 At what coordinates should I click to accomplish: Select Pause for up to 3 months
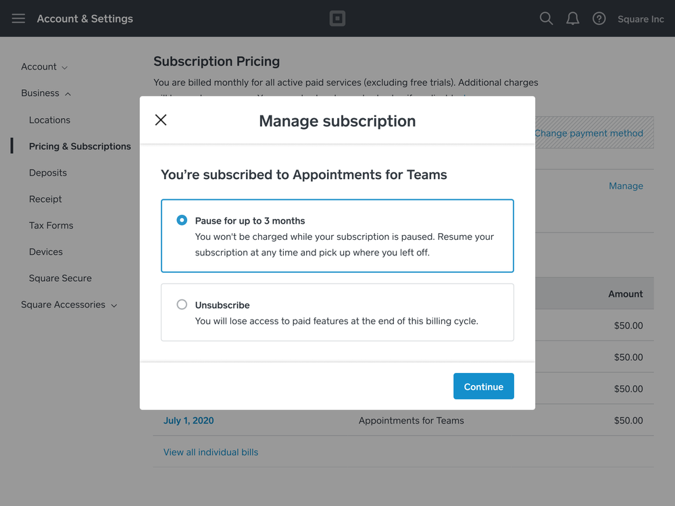tap(182, 220)
